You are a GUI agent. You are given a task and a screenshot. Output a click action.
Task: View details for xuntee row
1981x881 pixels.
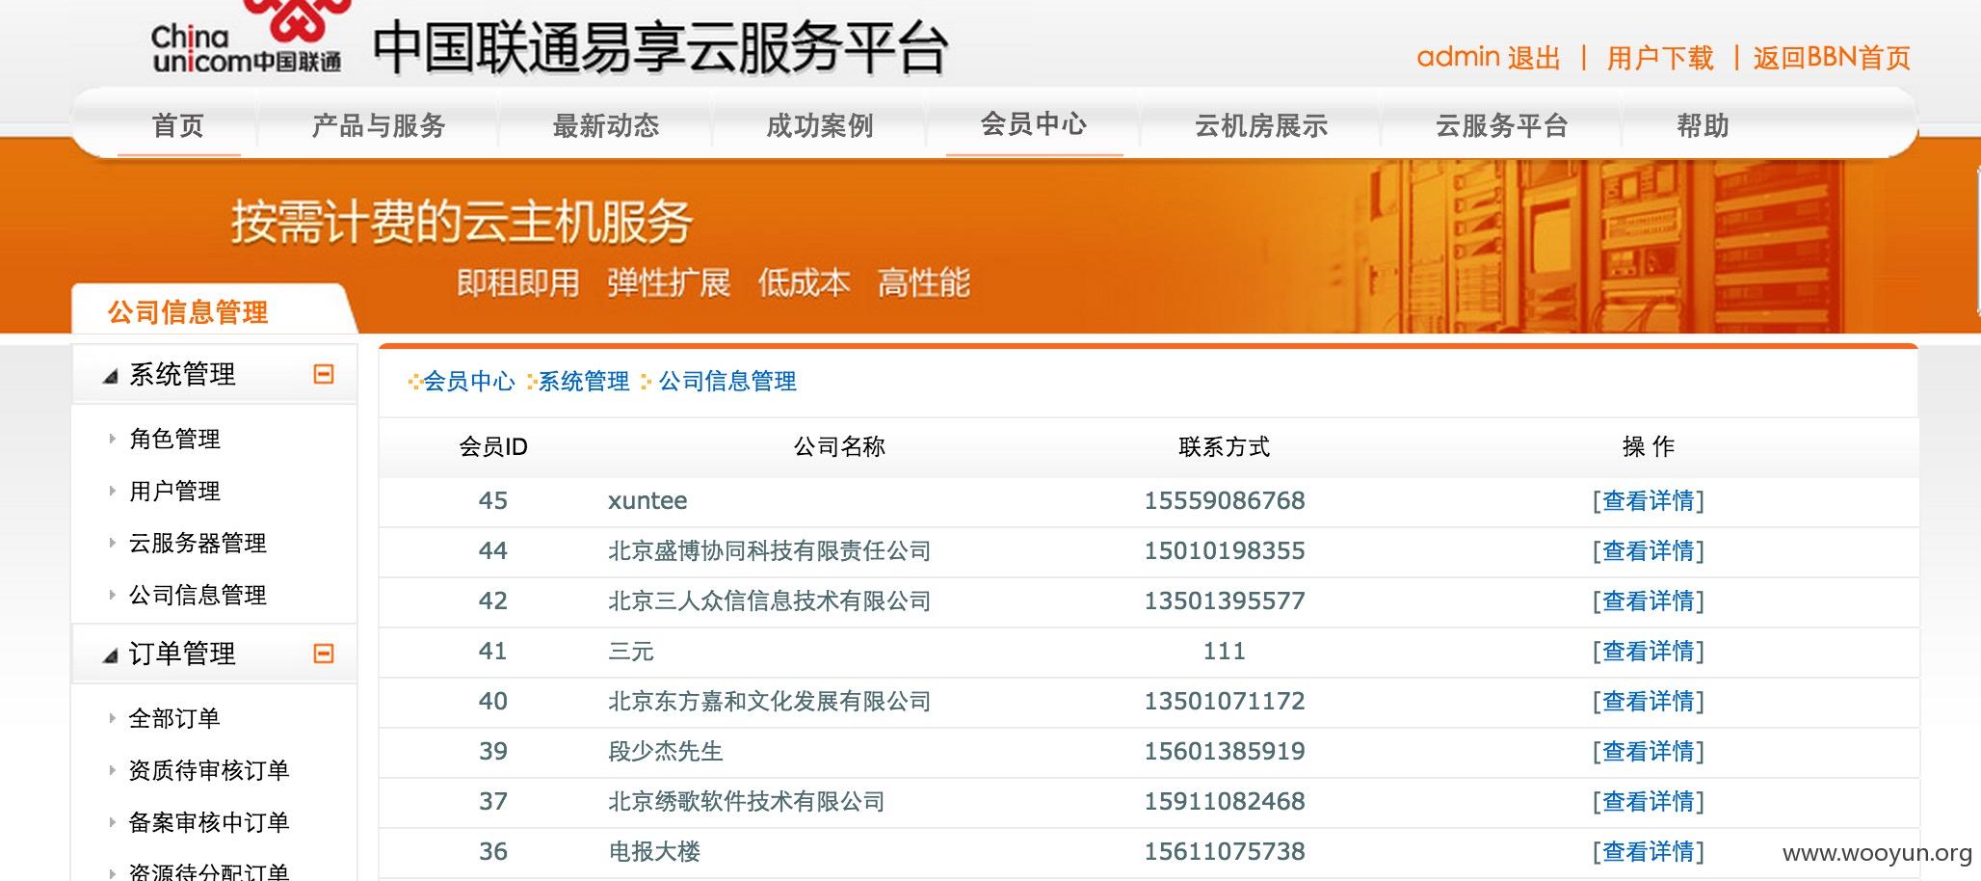coord(1649,501)
